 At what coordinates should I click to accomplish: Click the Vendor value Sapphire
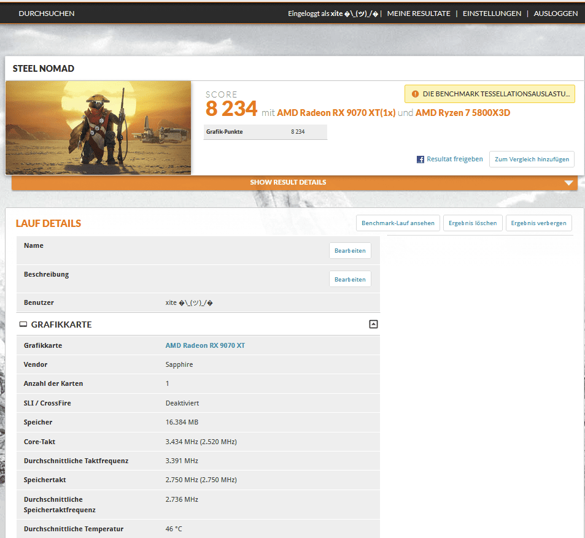(179, 364)
